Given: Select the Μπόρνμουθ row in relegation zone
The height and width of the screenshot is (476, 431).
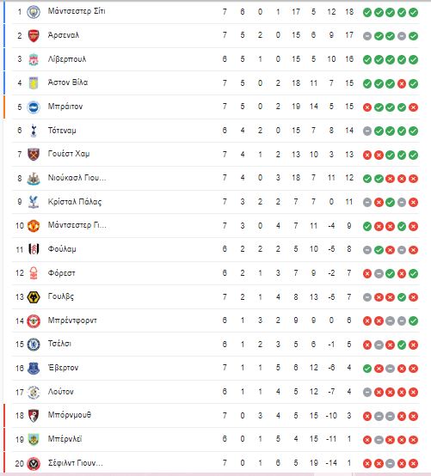Looking at the screenshot, I should (x=215, y=416).
